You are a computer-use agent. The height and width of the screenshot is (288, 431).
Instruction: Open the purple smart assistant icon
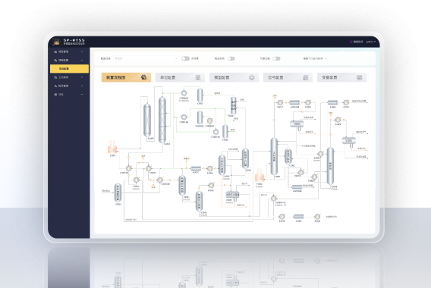351,42
